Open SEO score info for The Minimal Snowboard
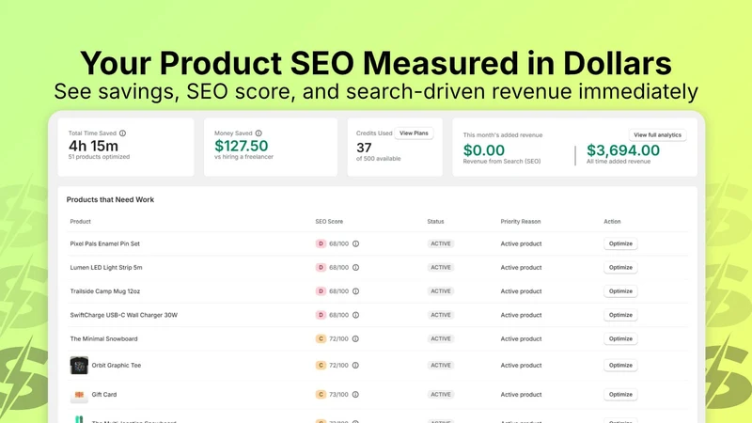 [x=356, y=338]
